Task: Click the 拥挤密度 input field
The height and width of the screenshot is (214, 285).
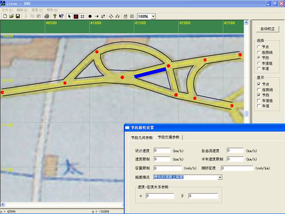Action: point(237,168)
